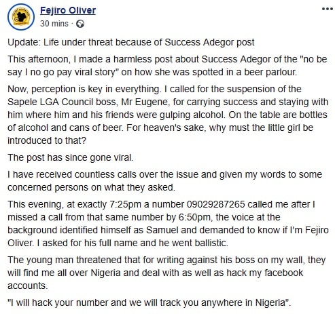335x314 pixels.
Task: Click the line starting 'The young man threatened'
Action: 166,260
